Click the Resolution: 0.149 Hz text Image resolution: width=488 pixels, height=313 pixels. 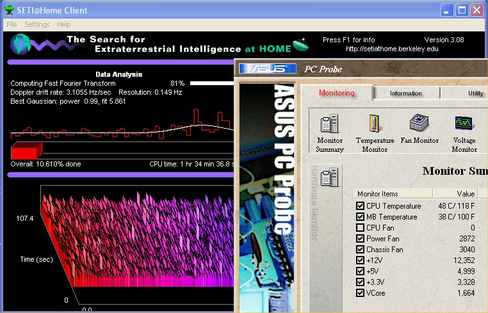(150, 92)
